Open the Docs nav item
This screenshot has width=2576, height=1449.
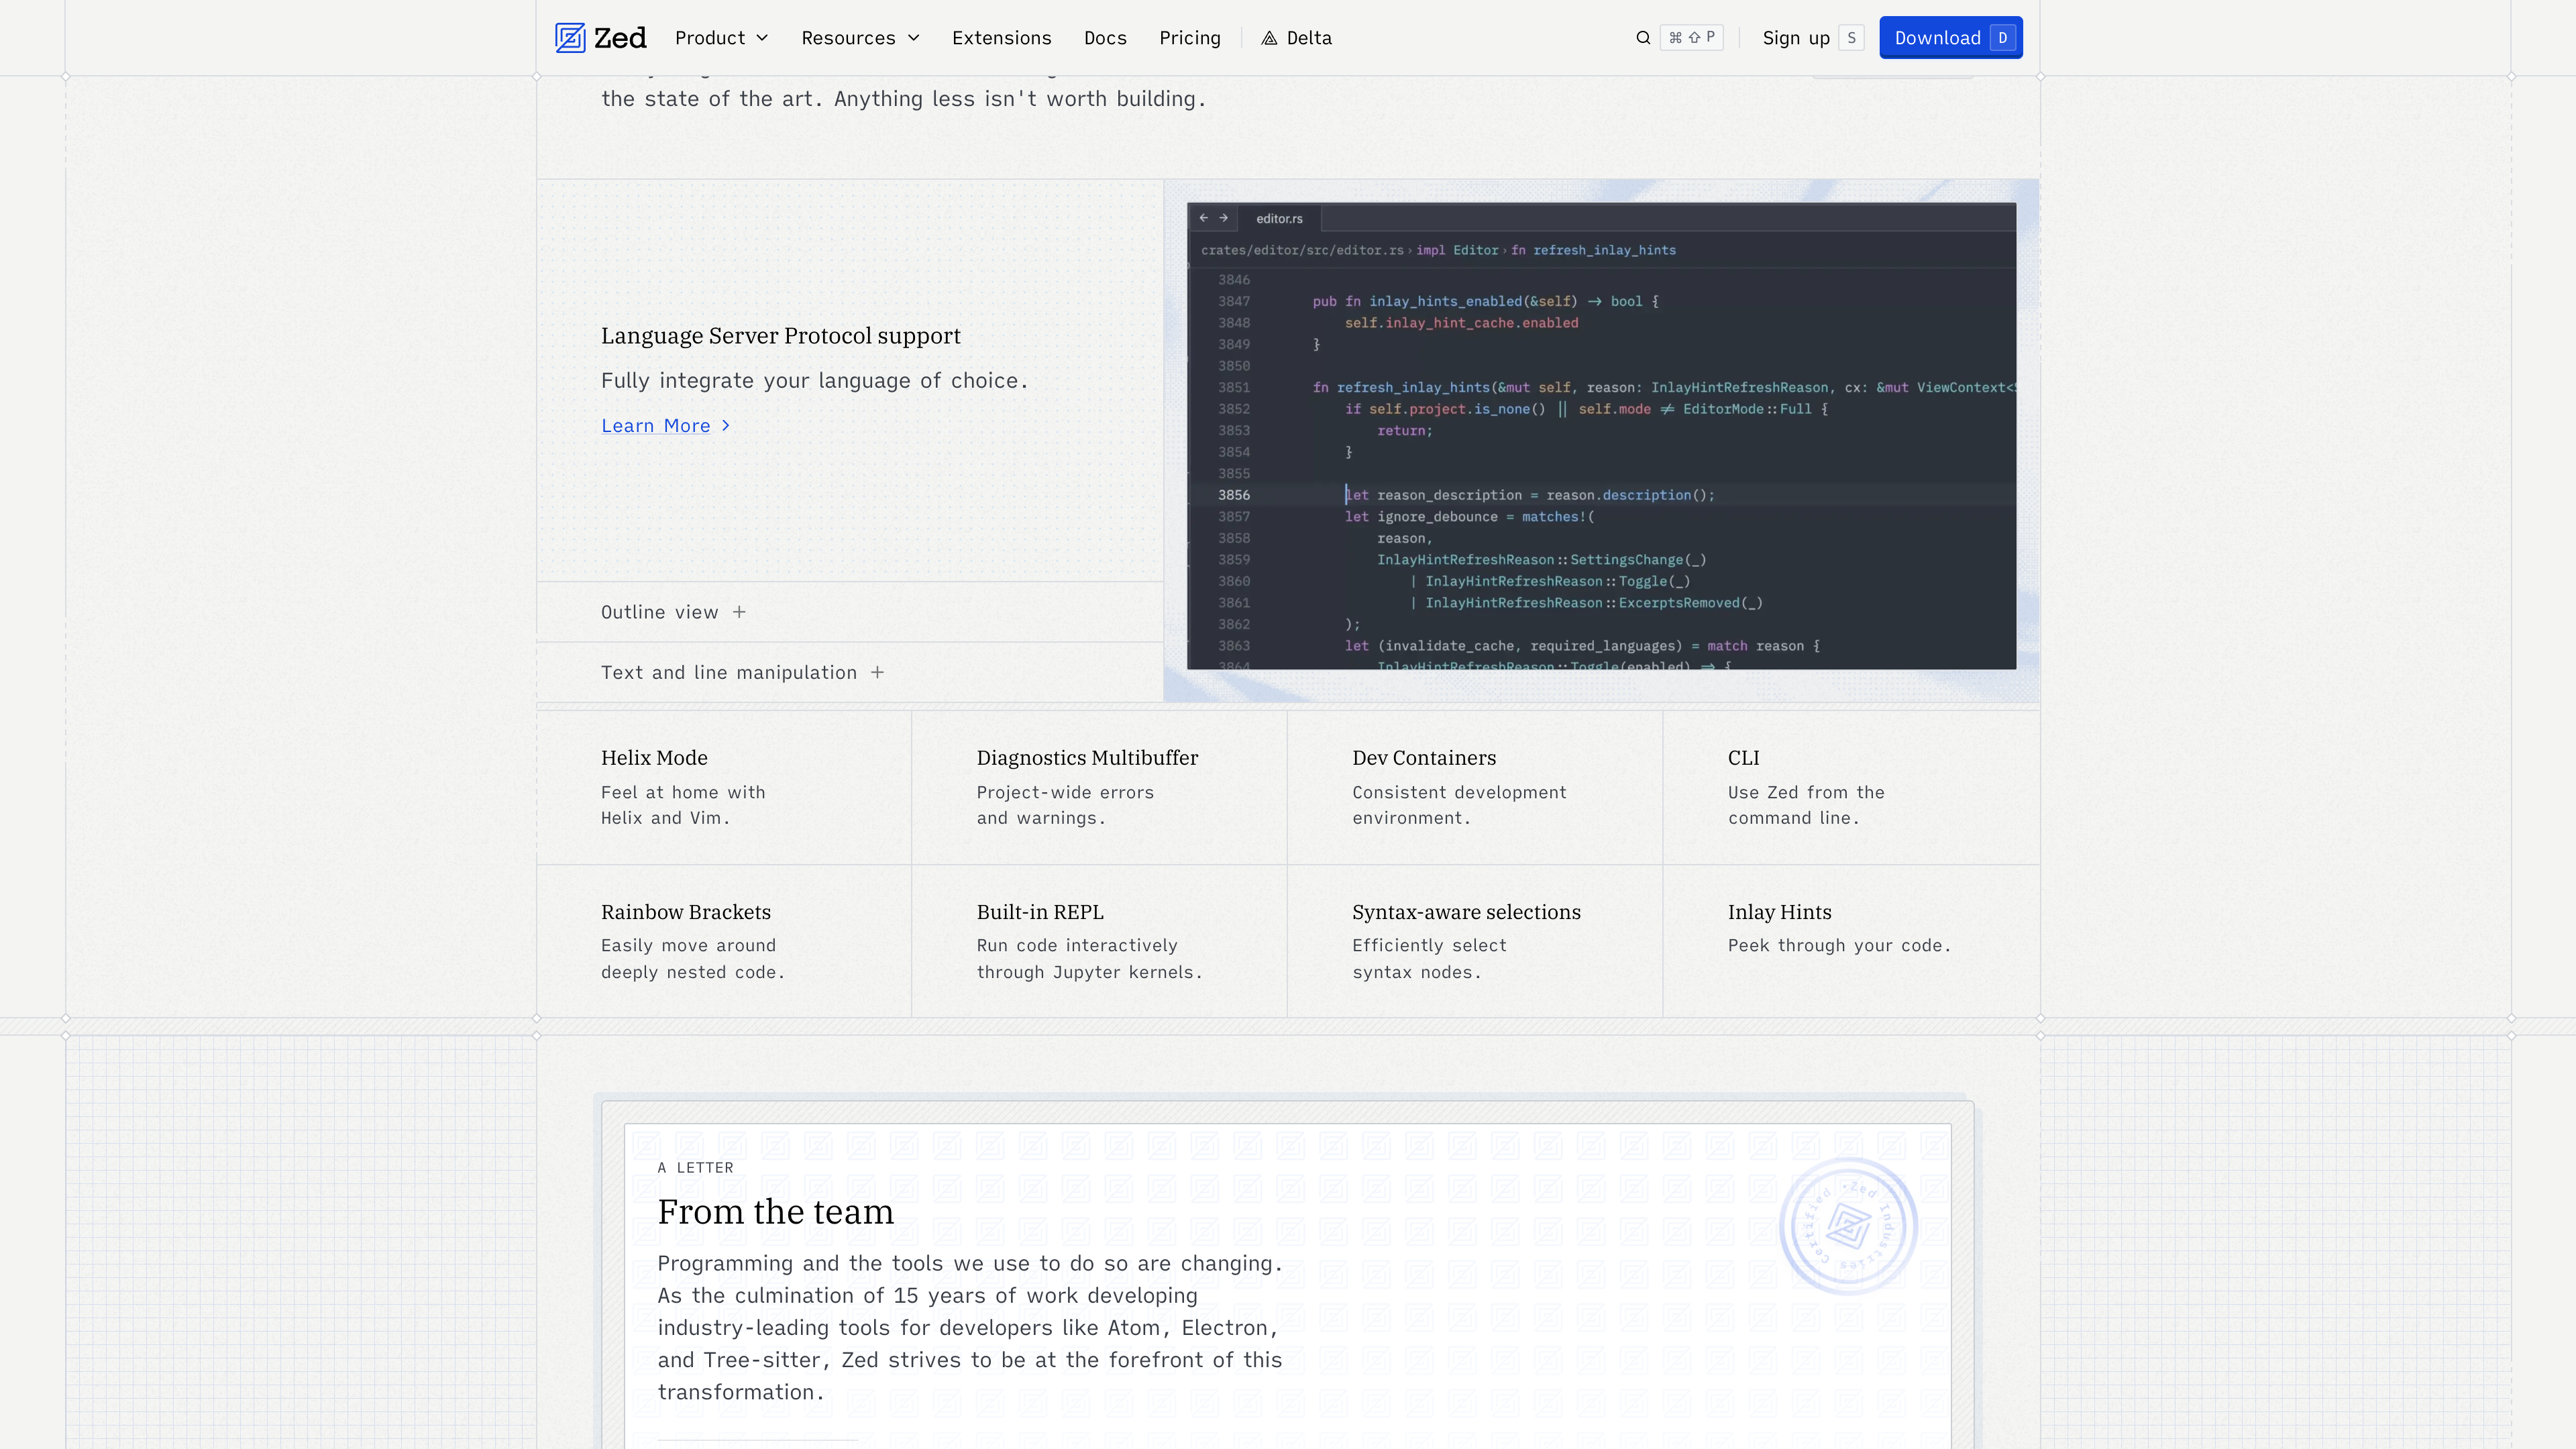[1105, 38]
